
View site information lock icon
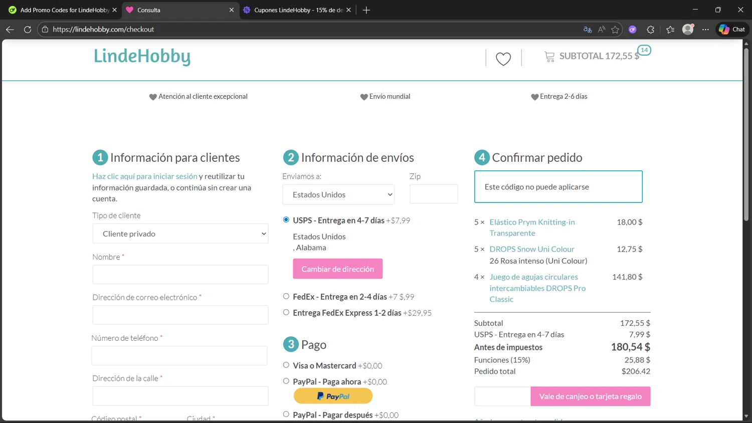click(x=45, y=30)
